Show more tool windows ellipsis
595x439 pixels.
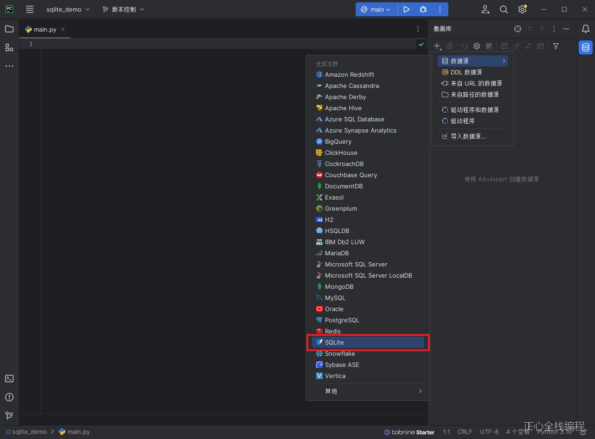pos(9,66)
